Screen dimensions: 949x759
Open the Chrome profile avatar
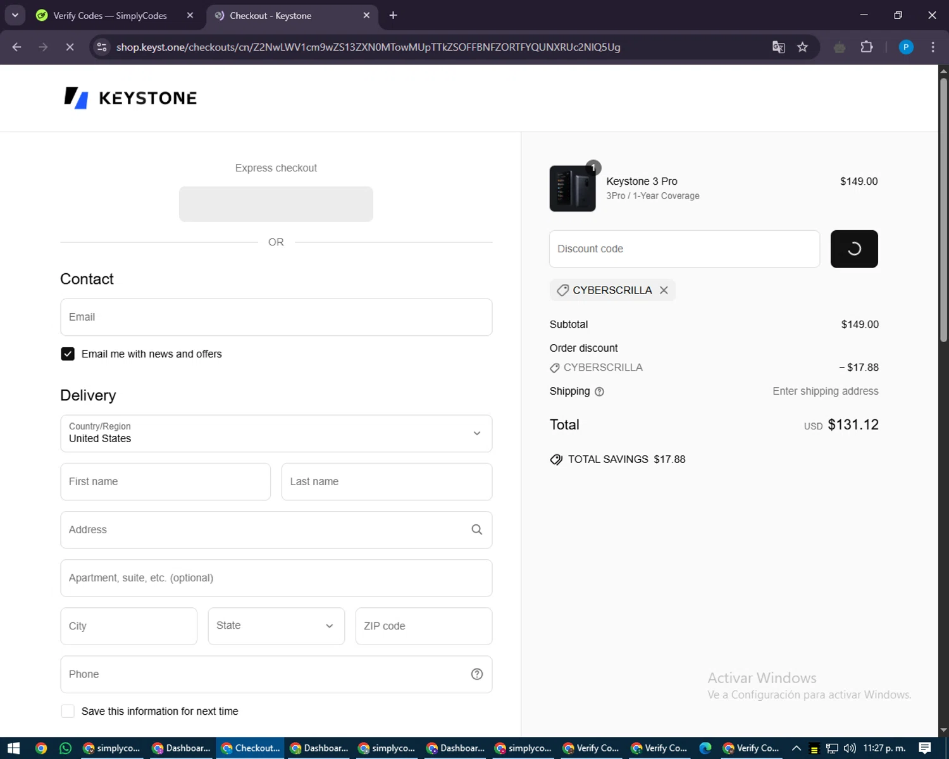[x=906, y=47]
